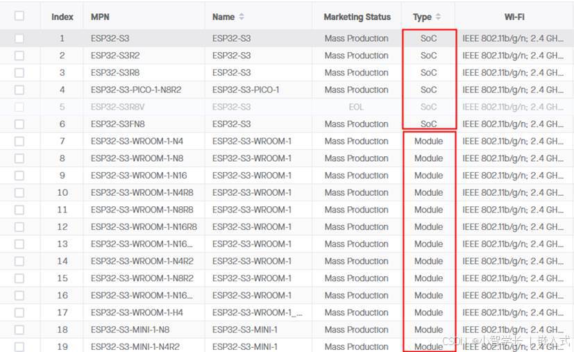
Task: Click the Marketing Status column header
Action: [357, 17]
